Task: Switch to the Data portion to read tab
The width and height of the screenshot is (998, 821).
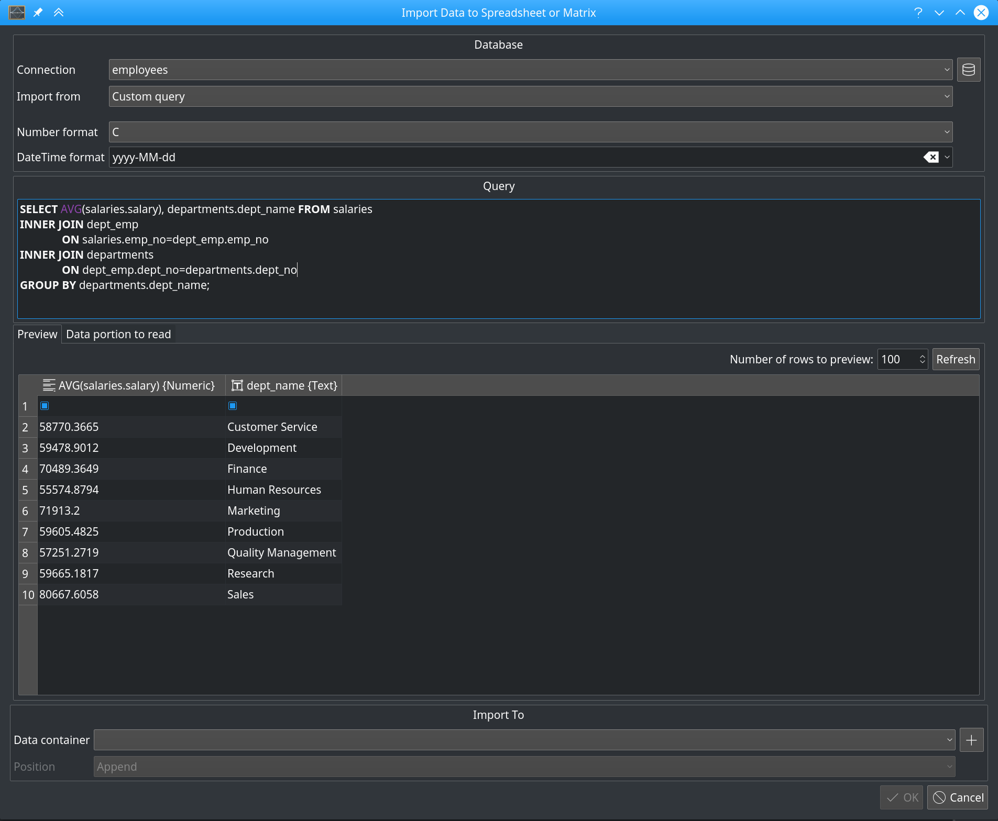Action: click(118, 334)
